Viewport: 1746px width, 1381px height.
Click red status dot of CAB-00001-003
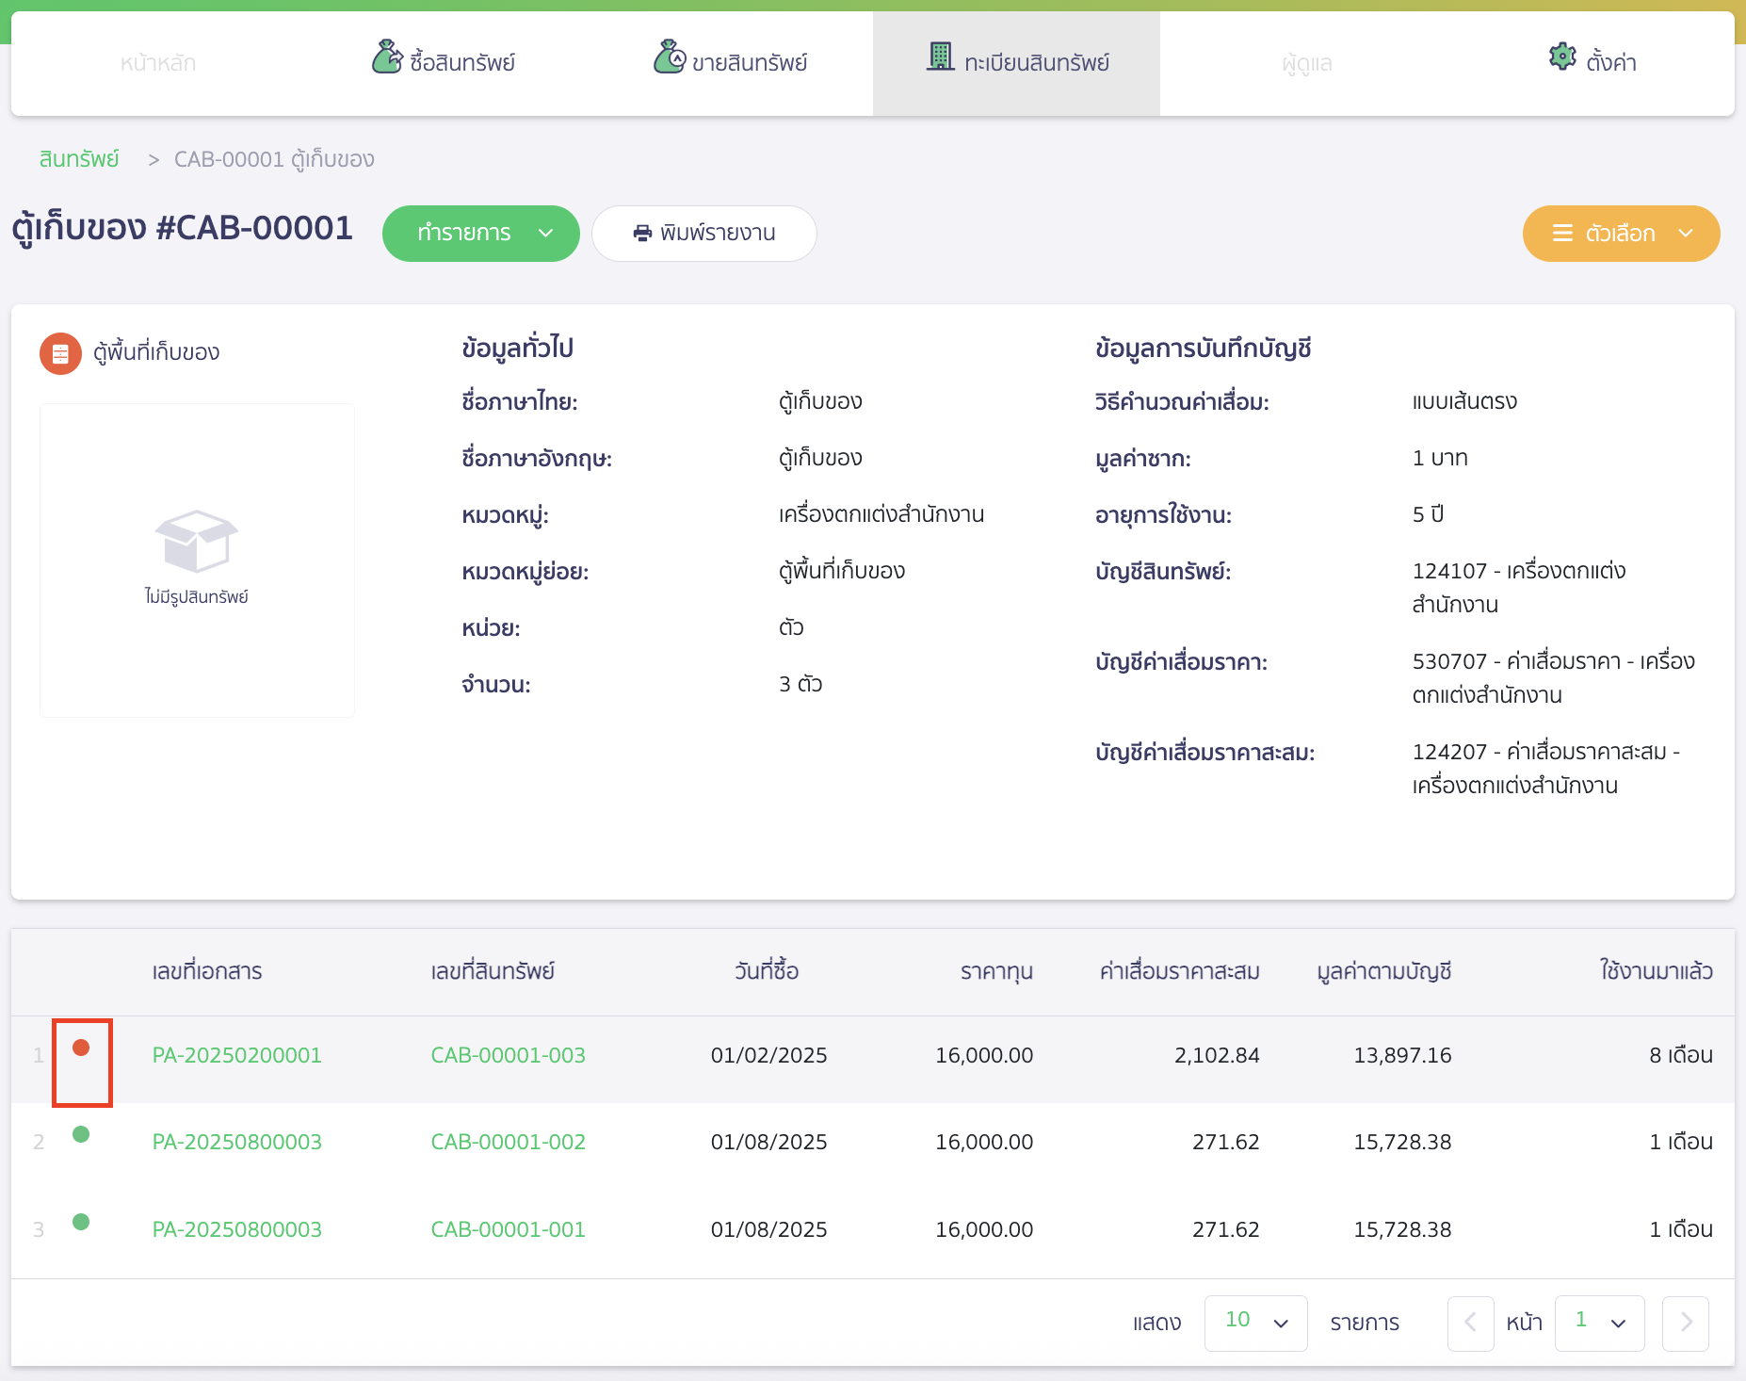(81, 1048)
